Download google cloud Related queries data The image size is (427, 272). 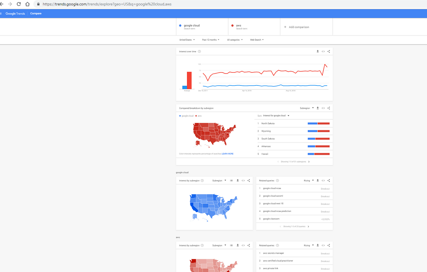(318, 180)
